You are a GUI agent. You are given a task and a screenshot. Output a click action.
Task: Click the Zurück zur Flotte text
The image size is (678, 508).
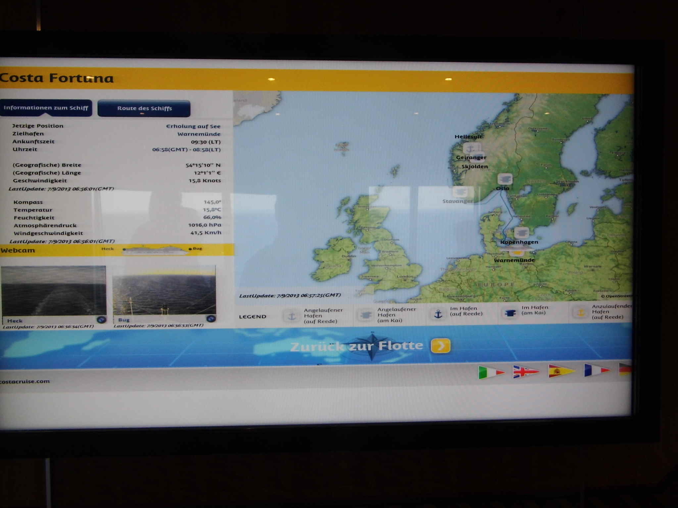click(x=356, y=346)
